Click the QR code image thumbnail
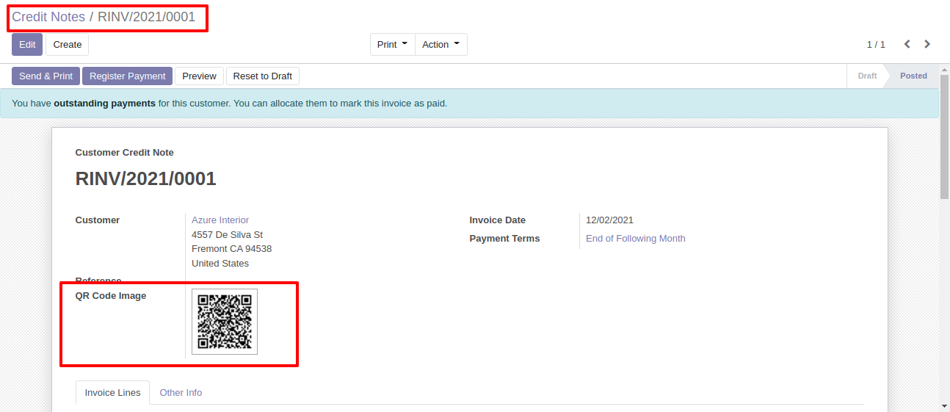 [x=225, y=322]
